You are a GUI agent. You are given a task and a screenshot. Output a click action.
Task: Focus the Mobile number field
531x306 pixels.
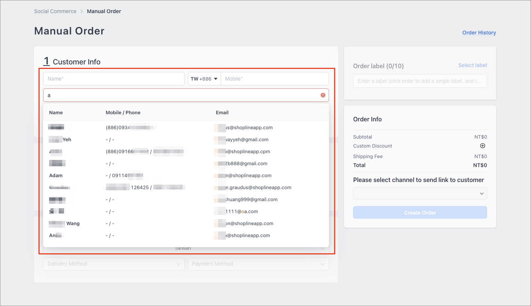[275, 79]
